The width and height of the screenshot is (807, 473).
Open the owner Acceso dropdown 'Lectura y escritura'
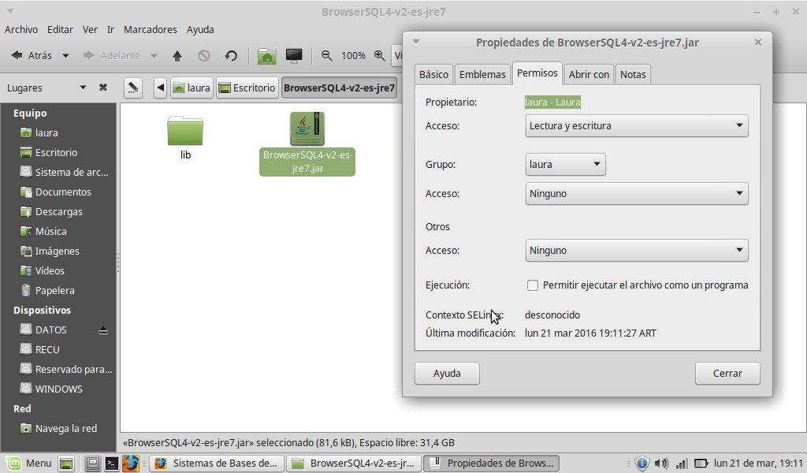636,125
